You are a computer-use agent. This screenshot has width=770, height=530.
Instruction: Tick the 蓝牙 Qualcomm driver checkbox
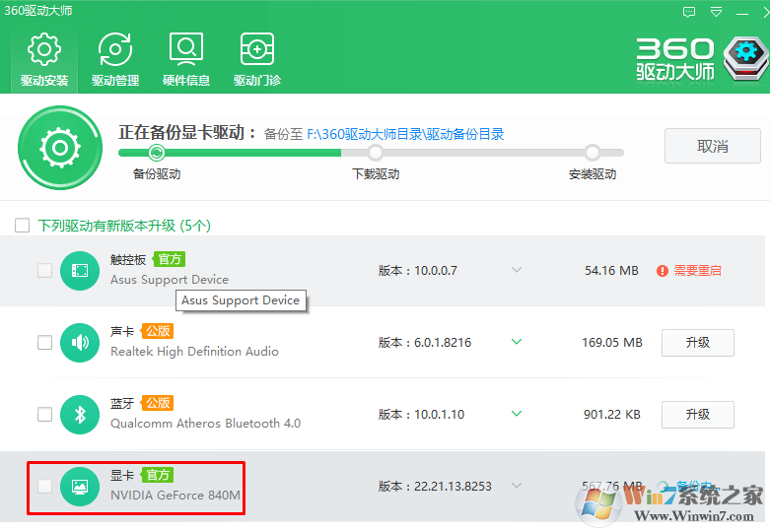(x=44, y=414)
